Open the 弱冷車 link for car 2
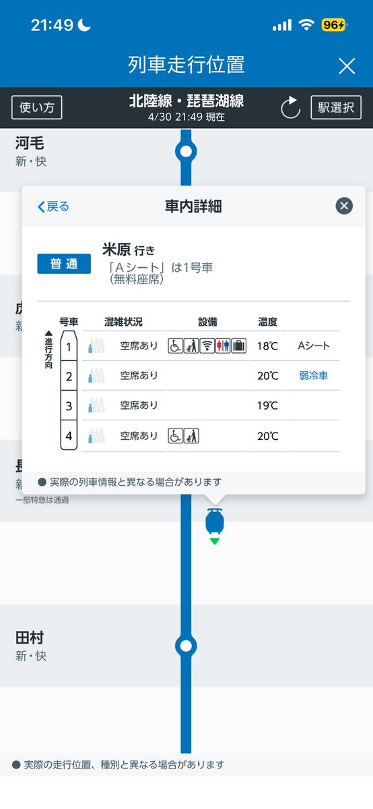The width and height of the screenshot is (373, 809). [313, 376]
